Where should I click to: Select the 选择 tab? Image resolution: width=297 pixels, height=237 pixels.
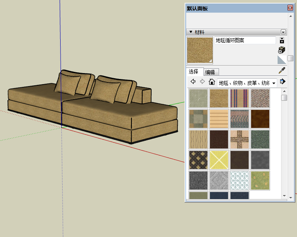[194, 71]
